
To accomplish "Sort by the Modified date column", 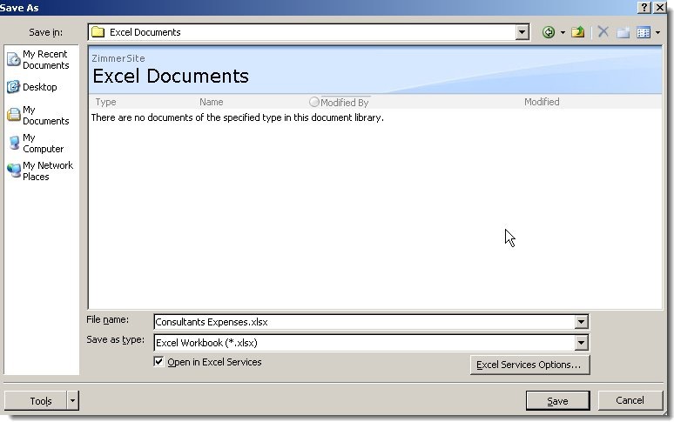I will 542,102.
